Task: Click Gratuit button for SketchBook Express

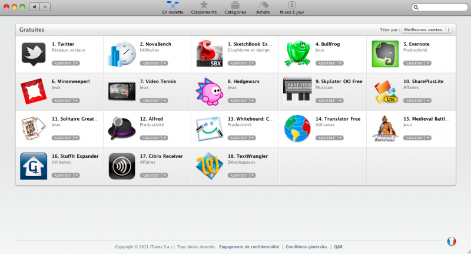Action: tap(238, 62)
